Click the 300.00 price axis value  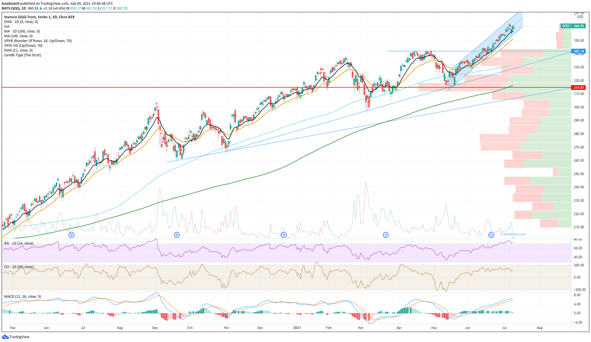tap(579, 107)
